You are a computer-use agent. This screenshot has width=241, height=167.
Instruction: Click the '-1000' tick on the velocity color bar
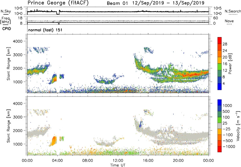coord(229,147)
